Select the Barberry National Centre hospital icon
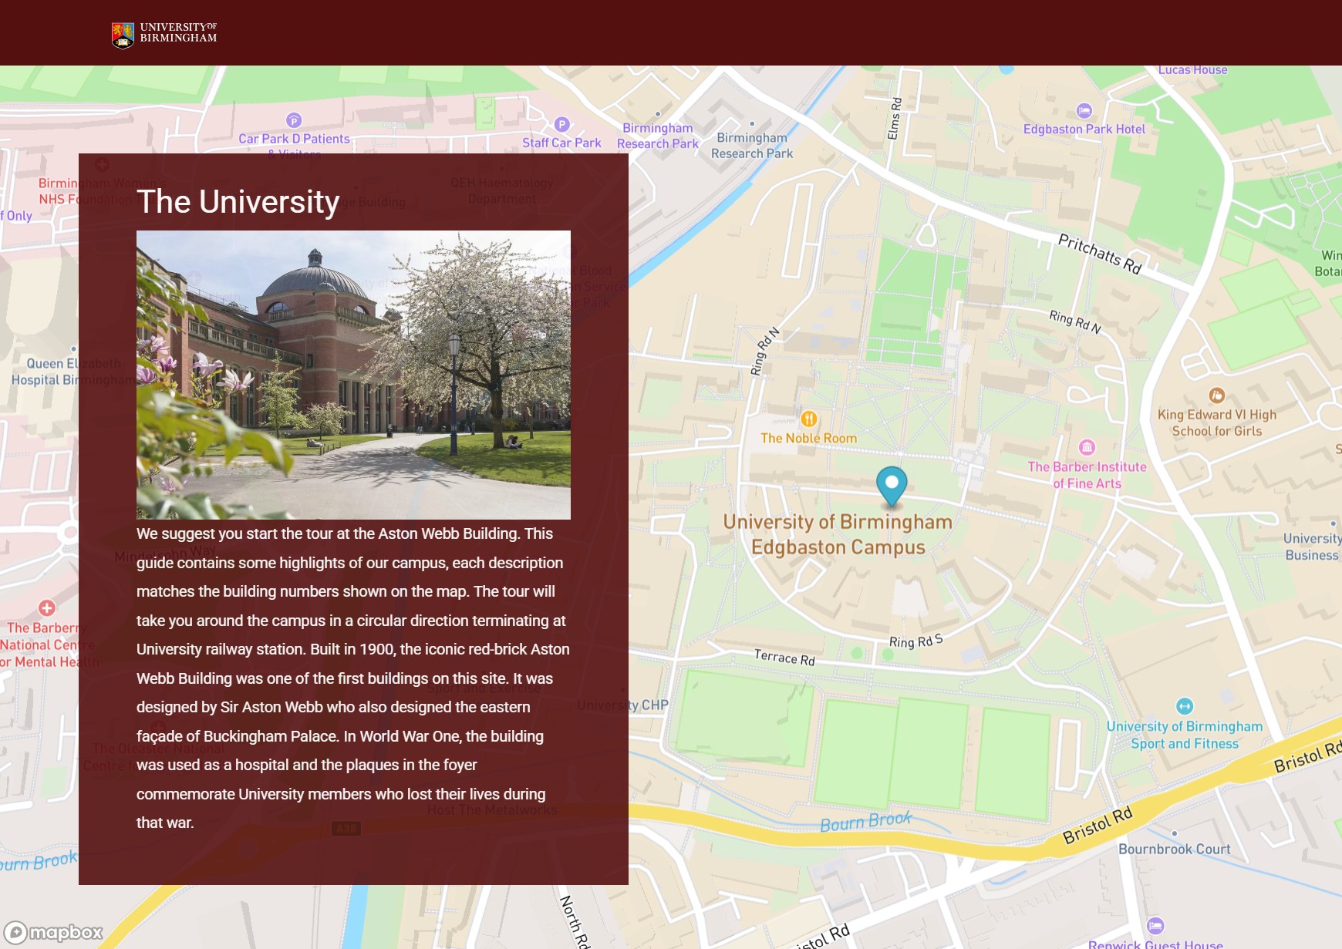This screenshot has height=949, width=1342. (x=46, y=608)
